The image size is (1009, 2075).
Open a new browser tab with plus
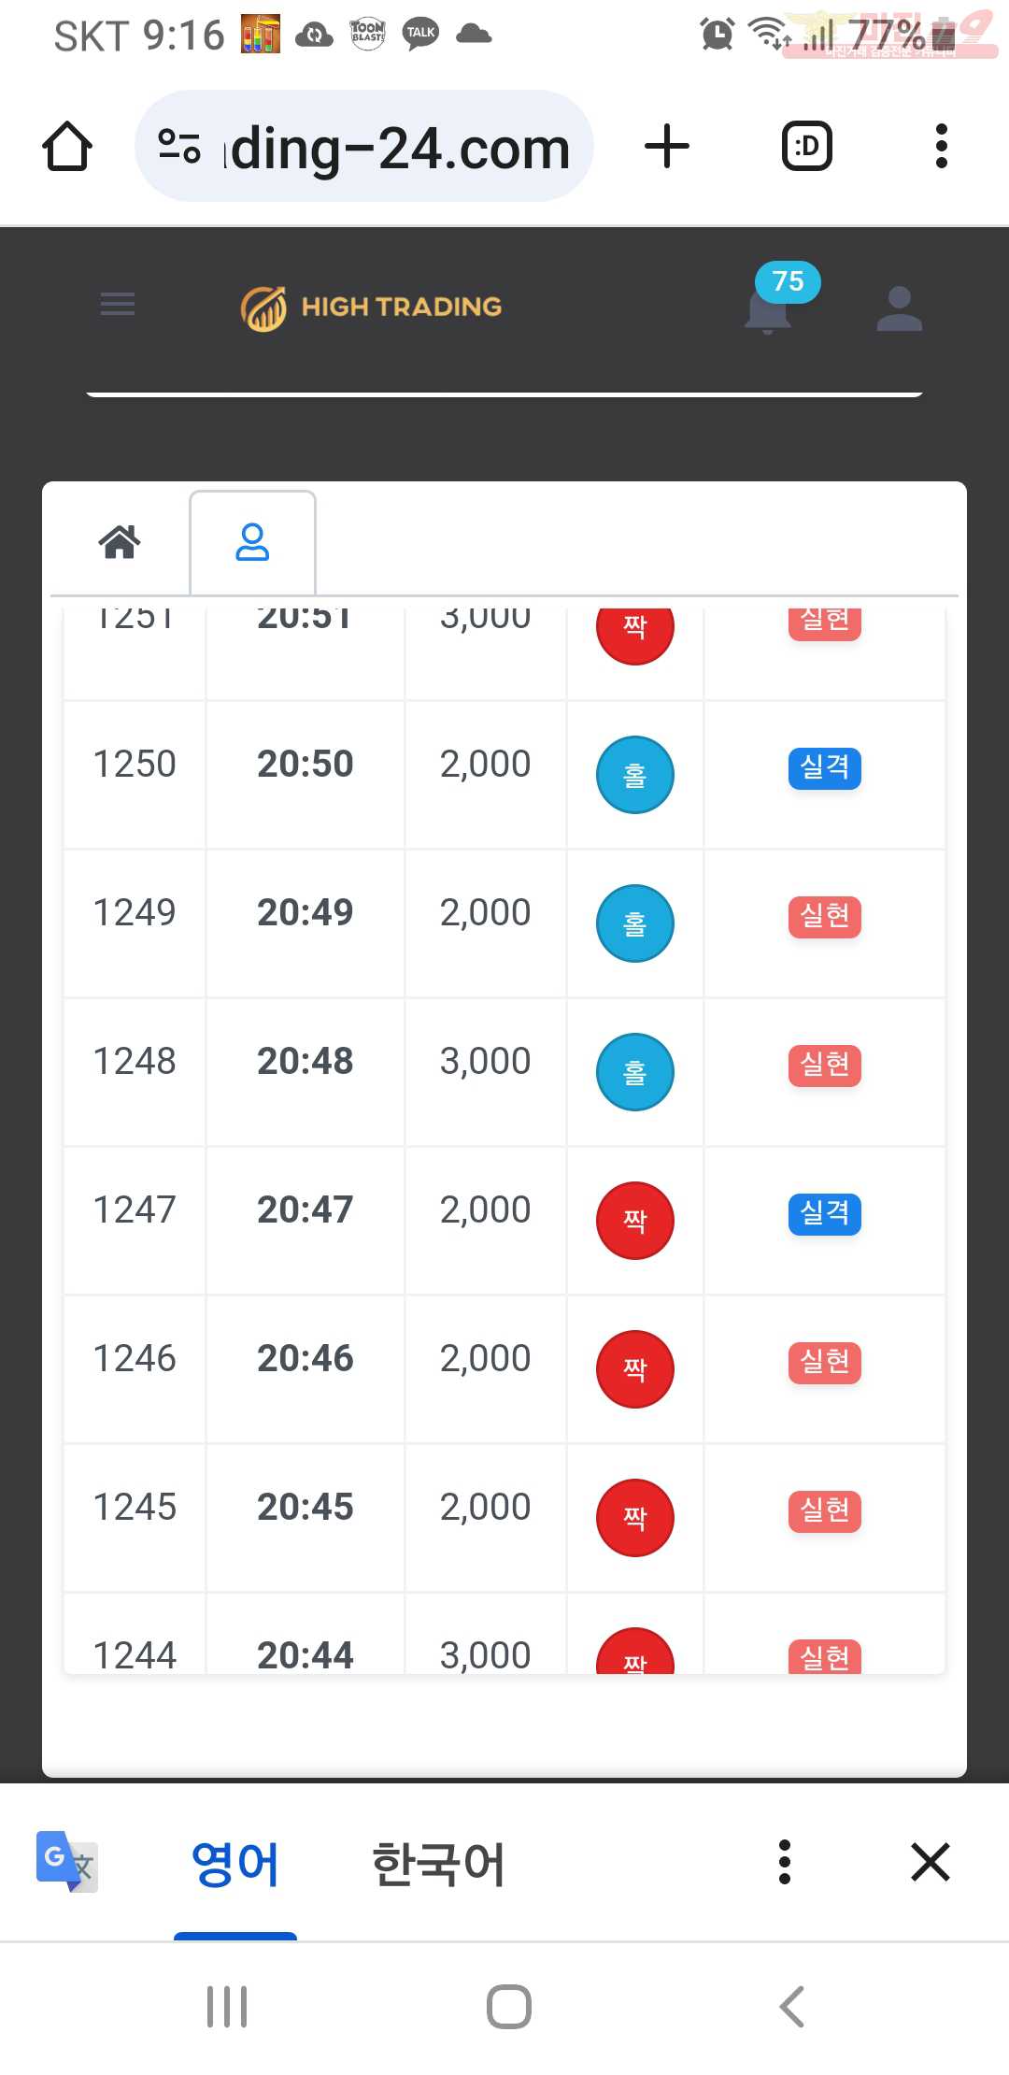click(x=667, y=147)
